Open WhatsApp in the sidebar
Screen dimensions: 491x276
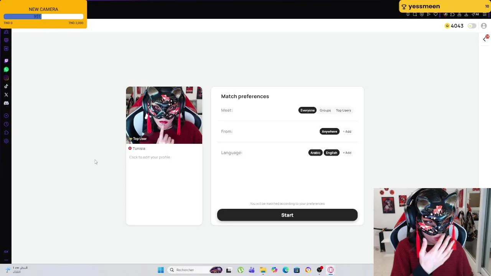click(6, 69)
